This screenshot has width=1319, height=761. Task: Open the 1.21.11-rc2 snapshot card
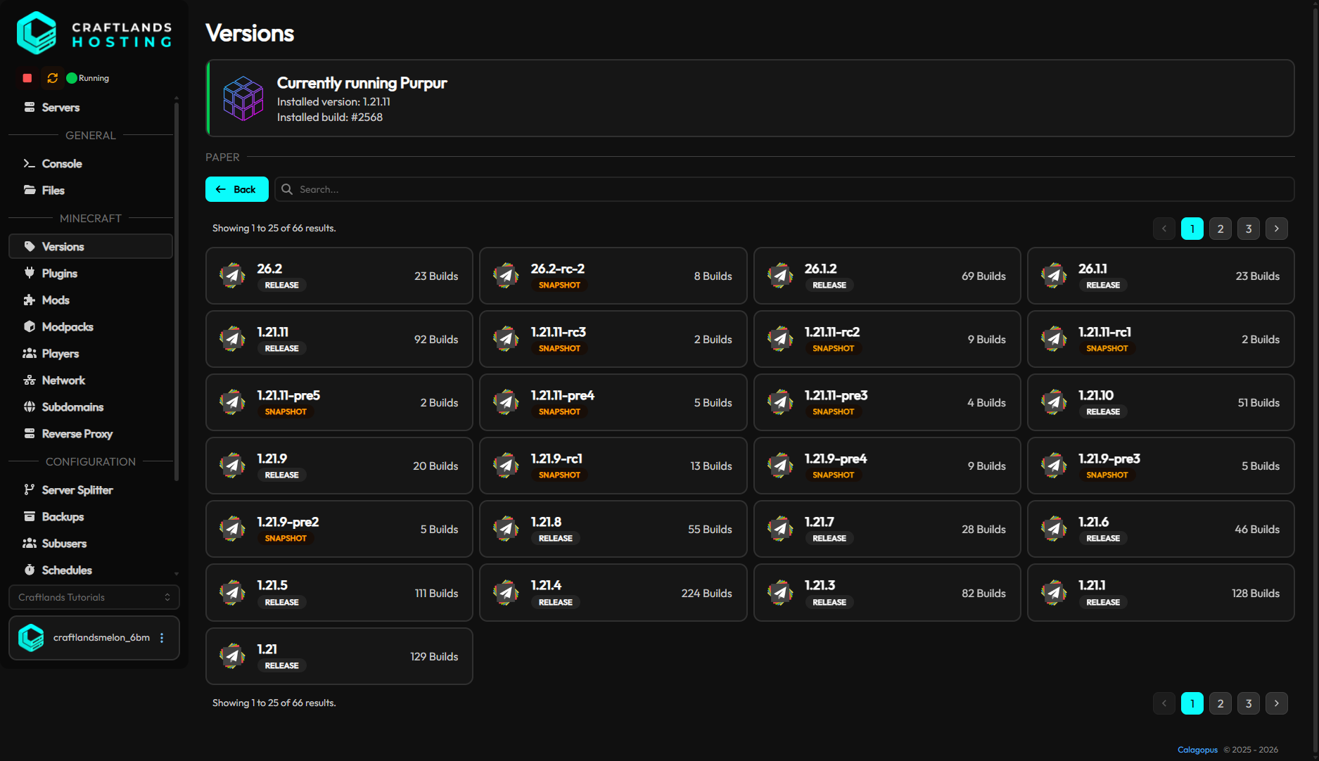pos(887,339)
